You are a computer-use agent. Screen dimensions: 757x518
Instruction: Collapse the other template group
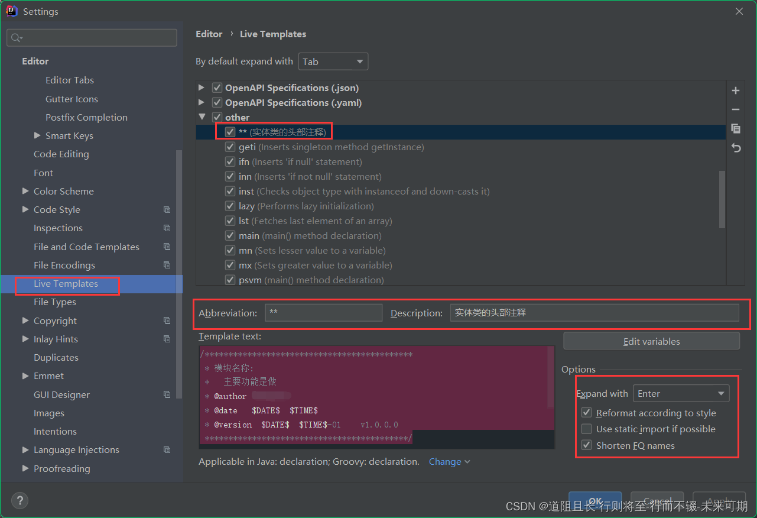coord(202,116)
